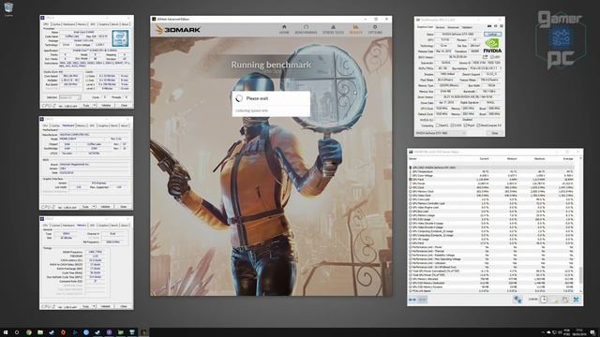The height and width of the screenshot is (337, 600).
Task: Click GPU-Z BIOS save icon
Action: click(x=486, y=57)
